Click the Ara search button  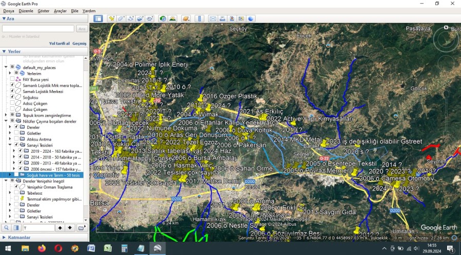(81, 29)
